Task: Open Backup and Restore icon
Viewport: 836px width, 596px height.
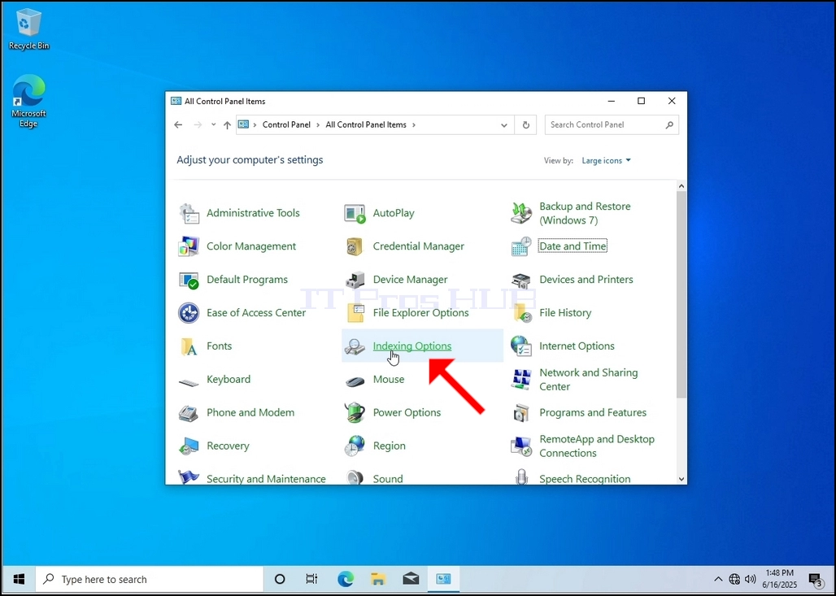Action: [521, 213]
